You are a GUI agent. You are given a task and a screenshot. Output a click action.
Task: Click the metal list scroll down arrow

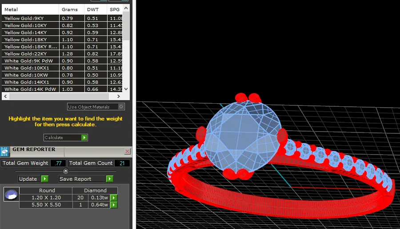[x=126, y=89]
